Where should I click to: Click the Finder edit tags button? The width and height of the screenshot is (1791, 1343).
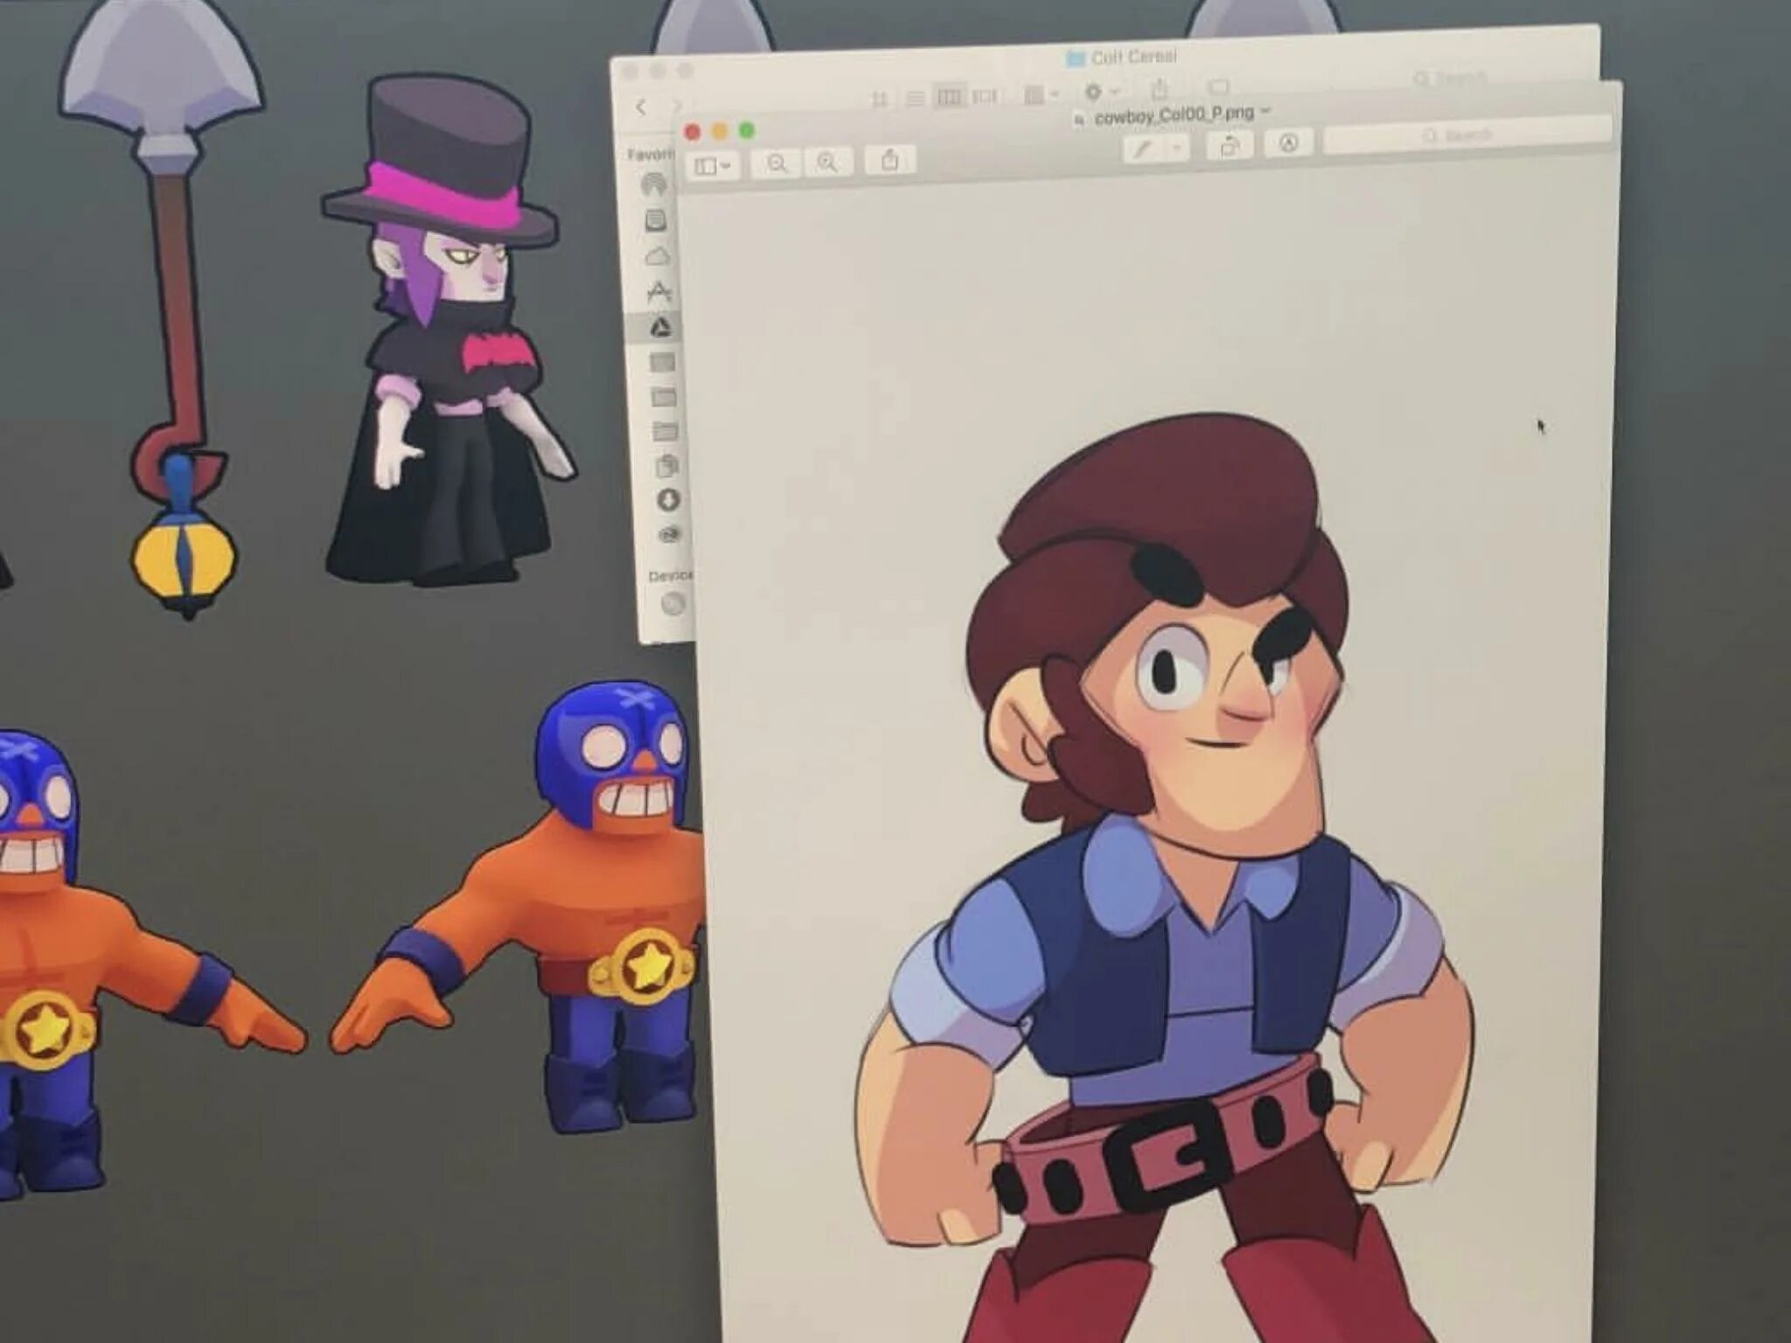click(x=1219, y=87)
